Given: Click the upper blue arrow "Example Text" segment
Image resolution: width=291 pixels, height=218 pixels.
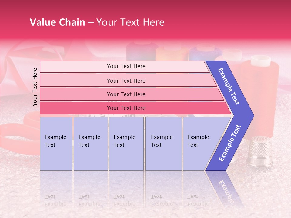Looking at the screenshot, I should (230, 86).
